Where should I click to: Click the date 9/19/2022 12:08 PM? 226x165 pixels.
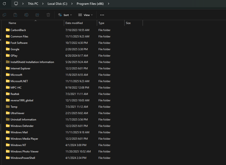click(x=77, y=88)
